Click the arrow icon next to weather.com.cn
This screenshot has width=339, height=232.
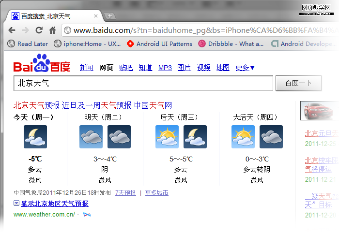point(87,214)
